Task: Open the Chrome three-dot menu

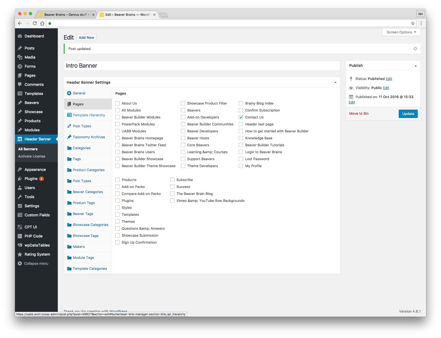Action: (x=421, y=23)
